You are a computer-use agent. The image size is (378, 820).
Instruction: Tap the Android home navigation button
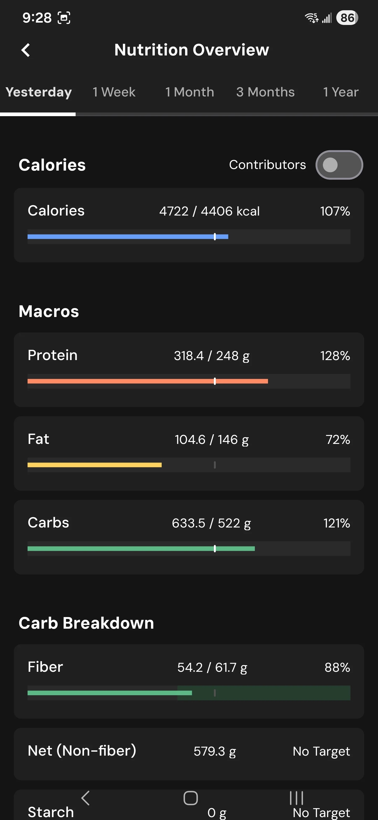coord(190,798)
